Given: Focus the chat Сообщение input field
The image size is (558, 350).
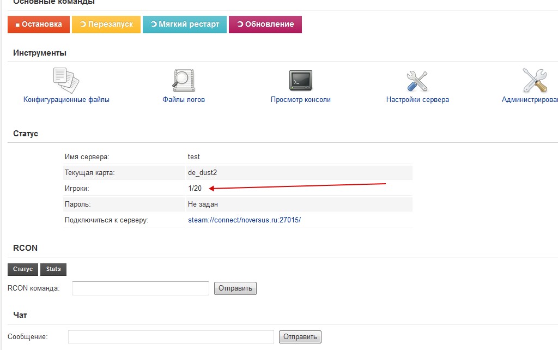Looking at the screenshot, I should click(171, 337).
